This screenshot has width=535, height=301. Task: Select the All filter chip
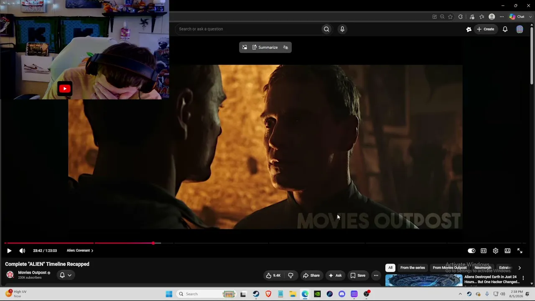(x=390, y=268)
